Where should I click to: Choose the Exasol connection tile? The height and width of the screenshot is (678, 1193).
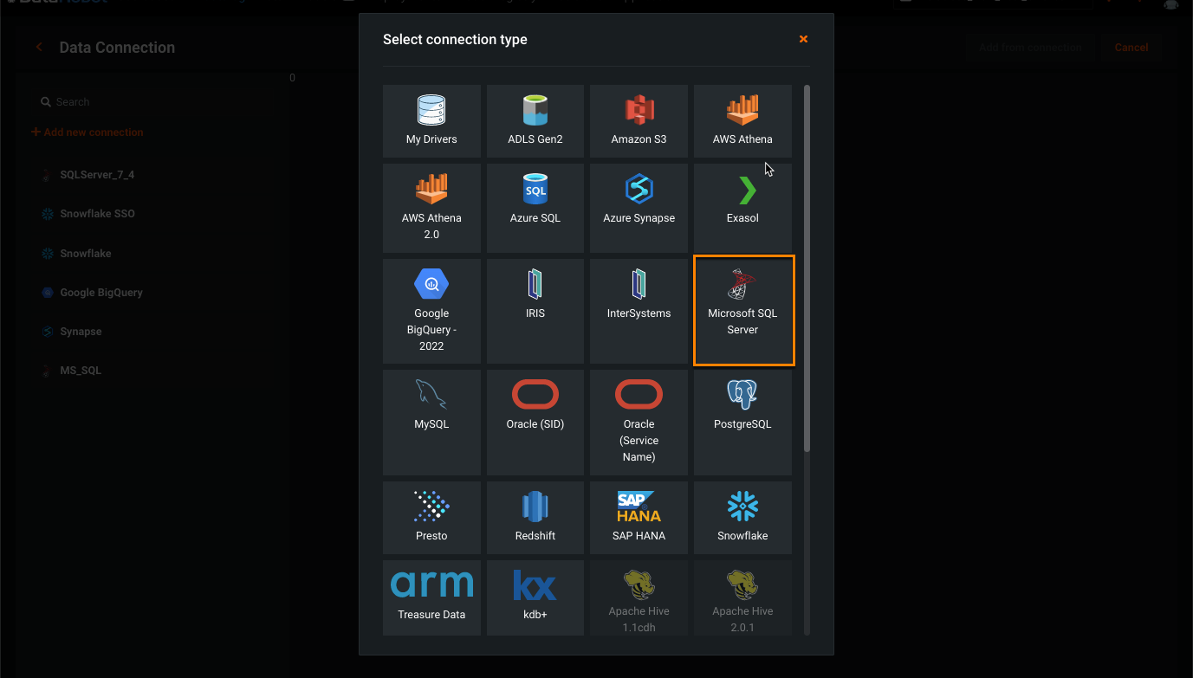(x=742, y=208)
